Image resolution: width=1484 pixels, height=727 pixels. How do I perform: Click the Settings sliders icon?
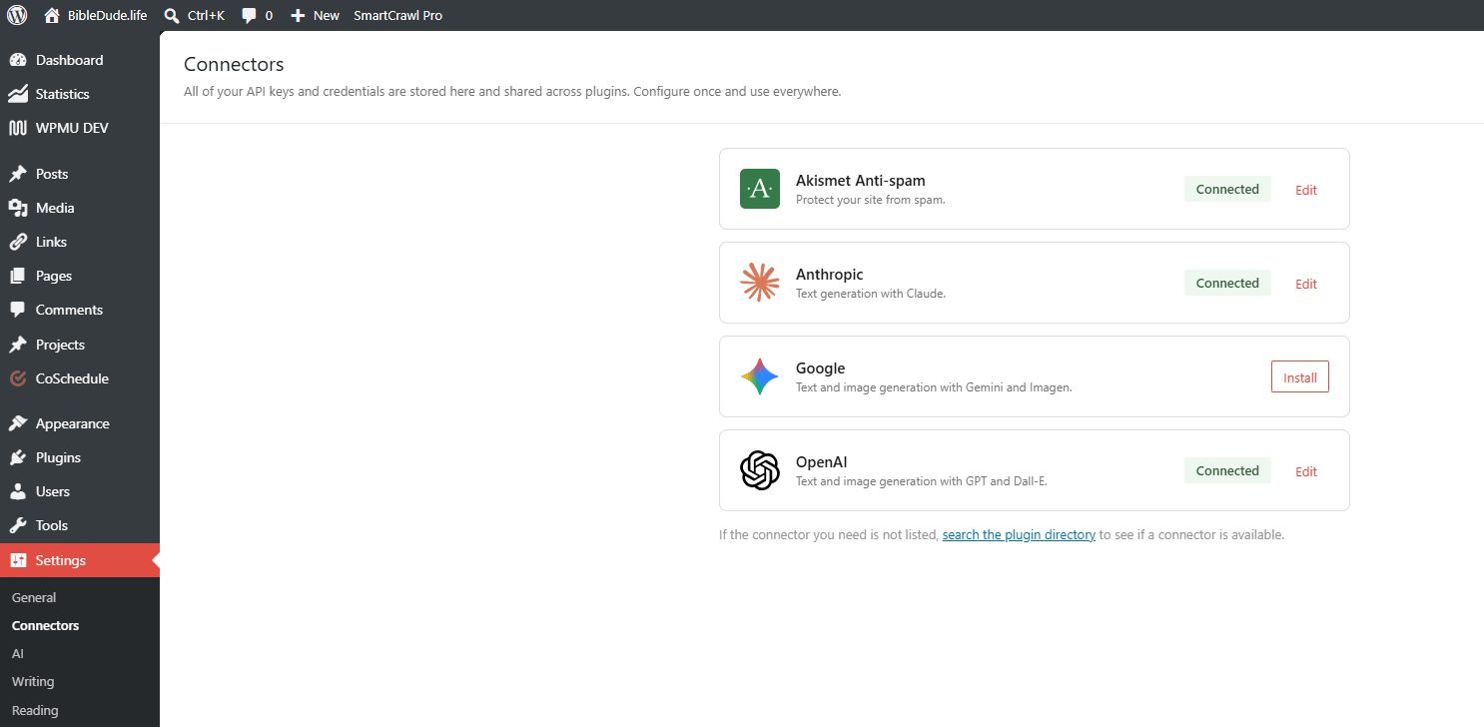click(x=18, y=560)
